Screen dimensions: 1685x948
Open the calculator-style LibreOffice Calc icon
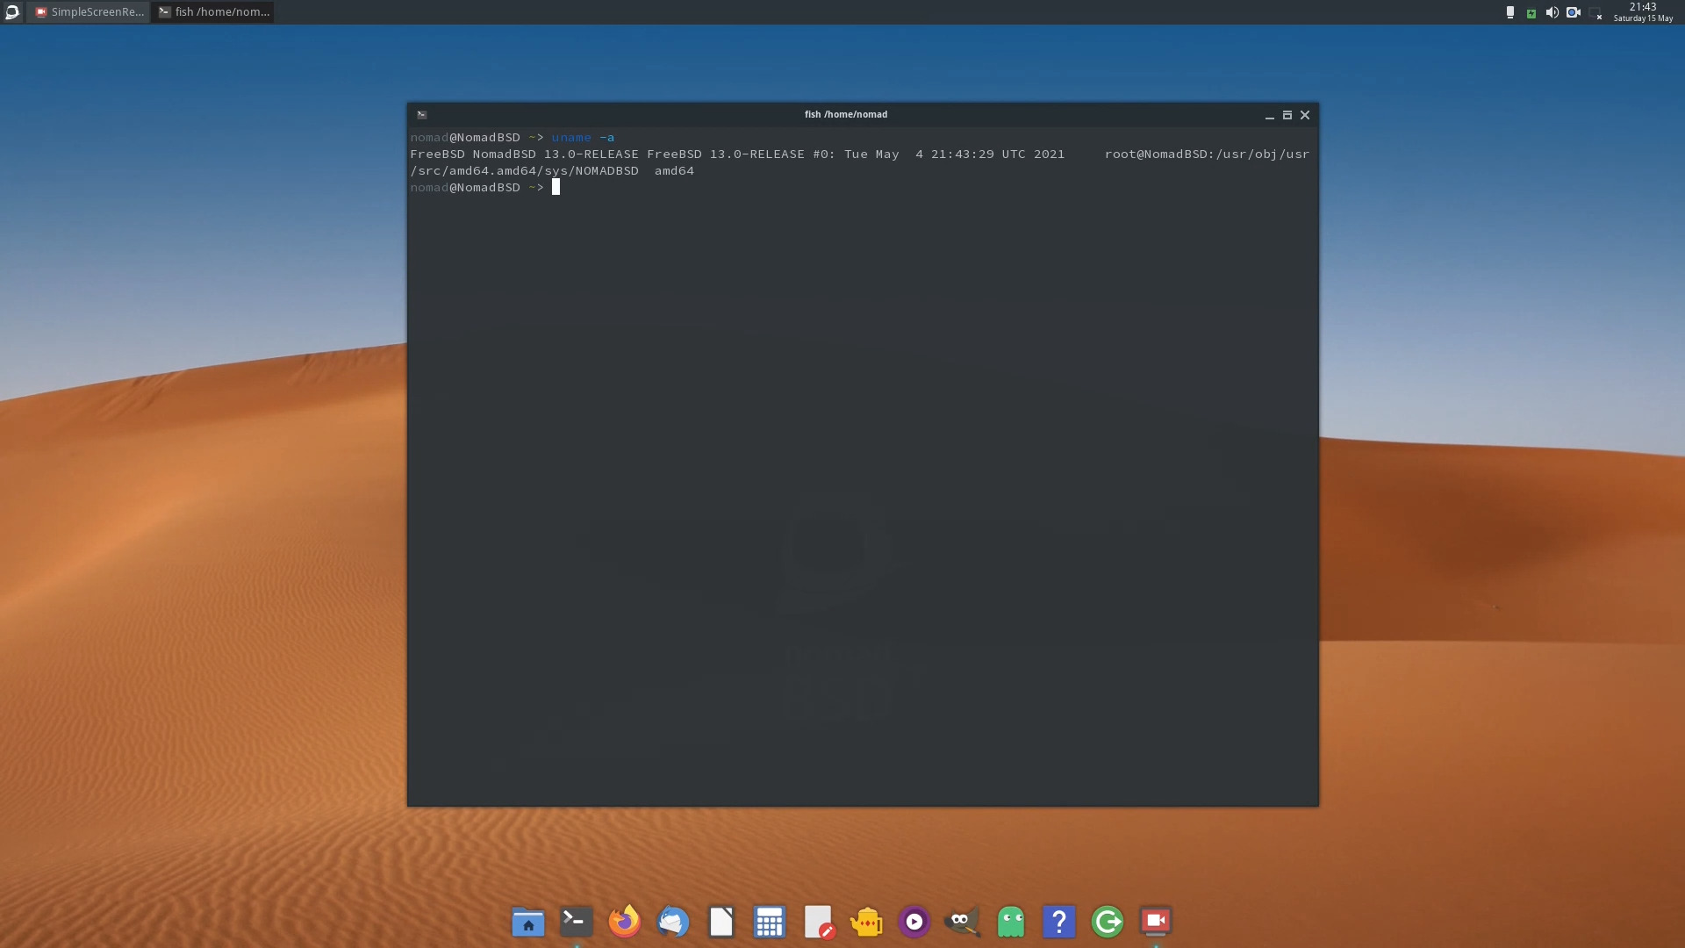[x=769, y=922]
